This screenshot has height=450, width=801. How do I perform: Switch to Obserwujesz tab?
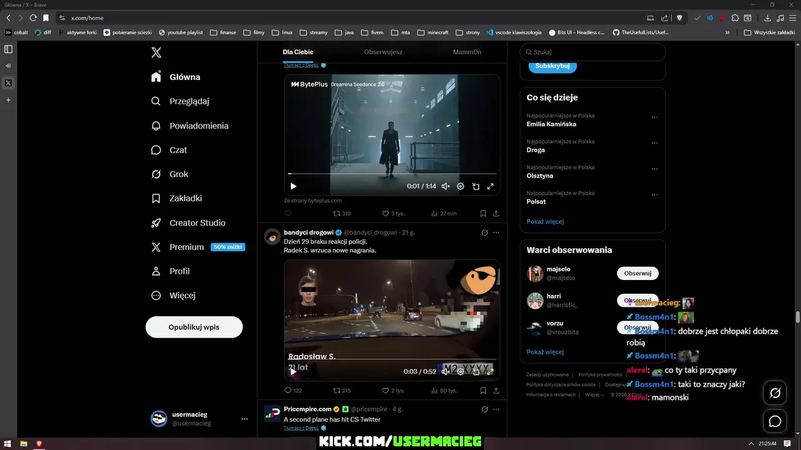pos(383,52)
